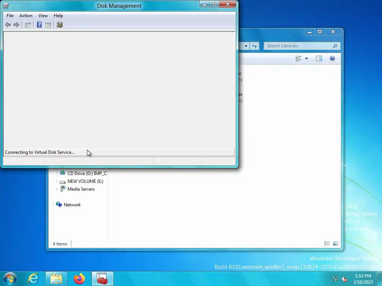382x286 pixels.
Task: Launch Internet Explorer from taskbar
Action: pos(33,279)
